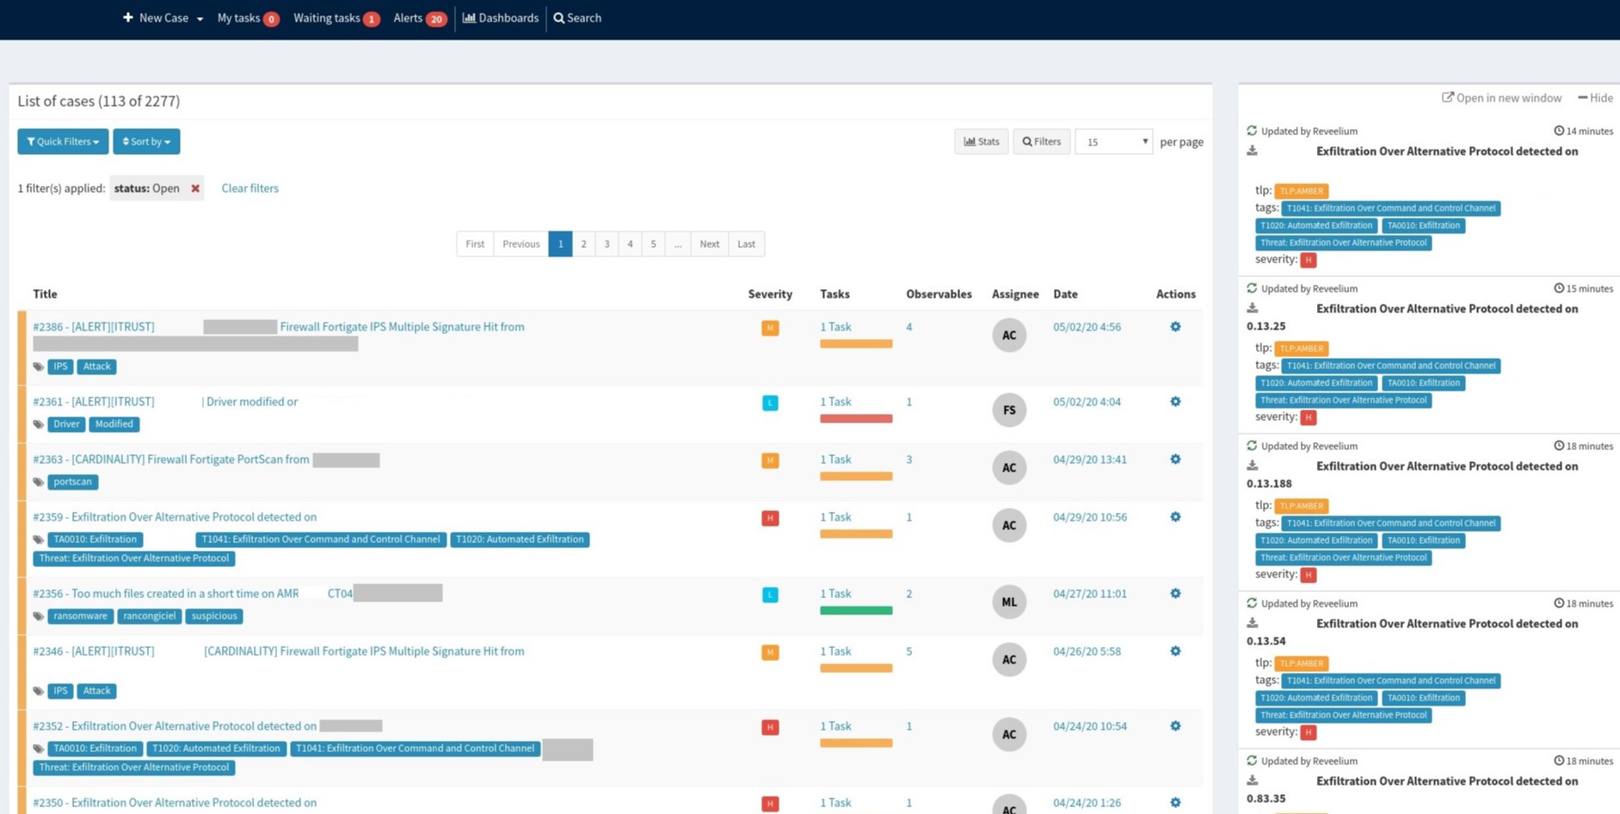Viewport: 1620px width, 814px height.
Task: Click the rancongiciel tag
Action: point(149,616)
